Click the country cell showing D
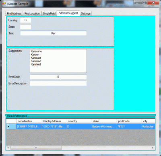 (x=79, y=126)
